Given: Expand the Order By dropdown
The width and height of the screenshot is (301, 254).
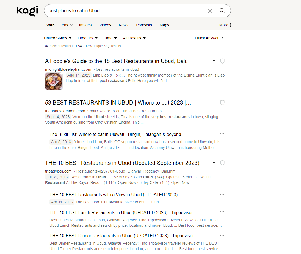Looking at the screenshot, I should click(87, 38).
